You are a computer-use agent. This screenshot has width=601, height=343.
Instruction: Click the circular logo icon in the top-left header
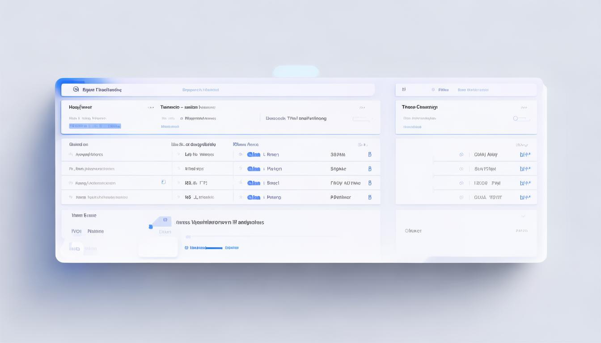coord(76,90)
